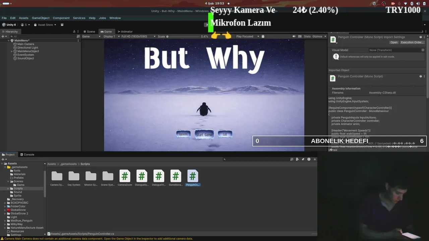
Task: Toggle the Hierarchy panel lock
Action: 74,31
